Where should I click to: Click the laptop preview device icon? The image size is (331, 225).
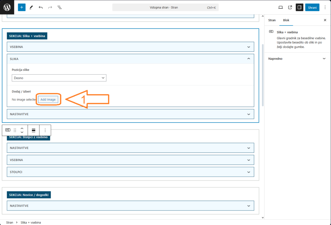click(281, 7)
